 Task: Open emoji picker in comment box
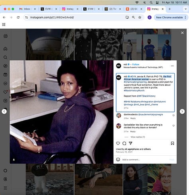click(x=118, y=160)
